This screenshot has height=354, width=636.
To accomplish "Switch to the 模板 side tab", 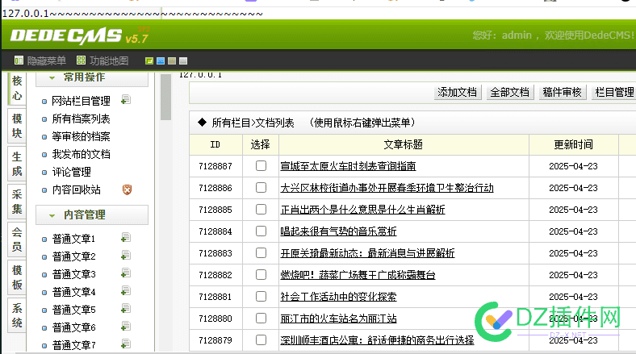I will coord(17,277).
